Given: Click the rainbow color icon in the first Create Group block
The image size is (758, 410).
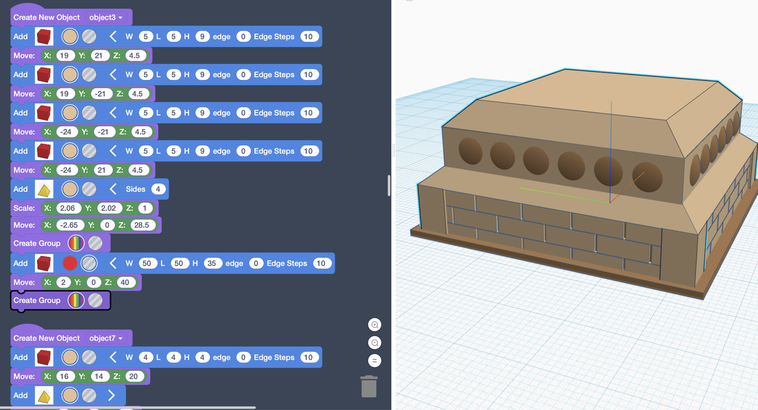Looking at the screenshot, I should point(75,243).
